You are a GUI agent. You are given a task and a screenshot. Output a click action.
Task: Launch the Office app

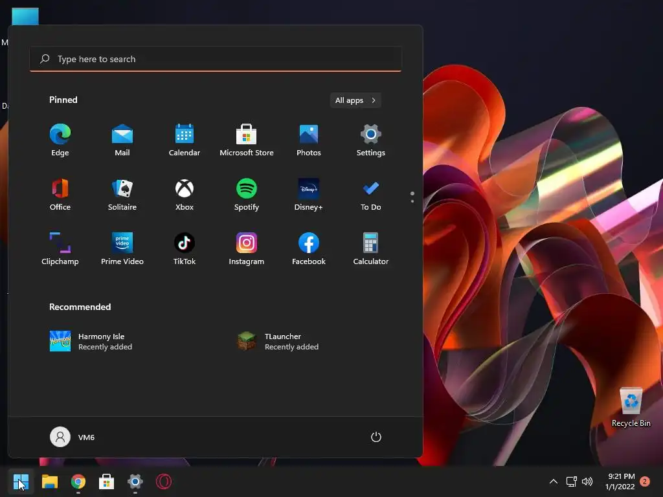click(x=60, y=194)
